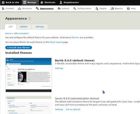Open Seven theme Settings link

(x=59, y=109)
